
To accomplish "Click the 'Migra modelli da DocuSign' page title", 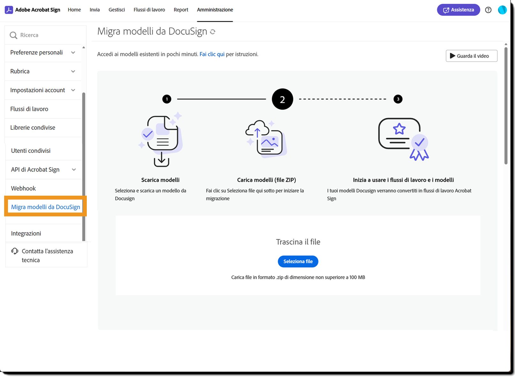I will coord(152,31).
